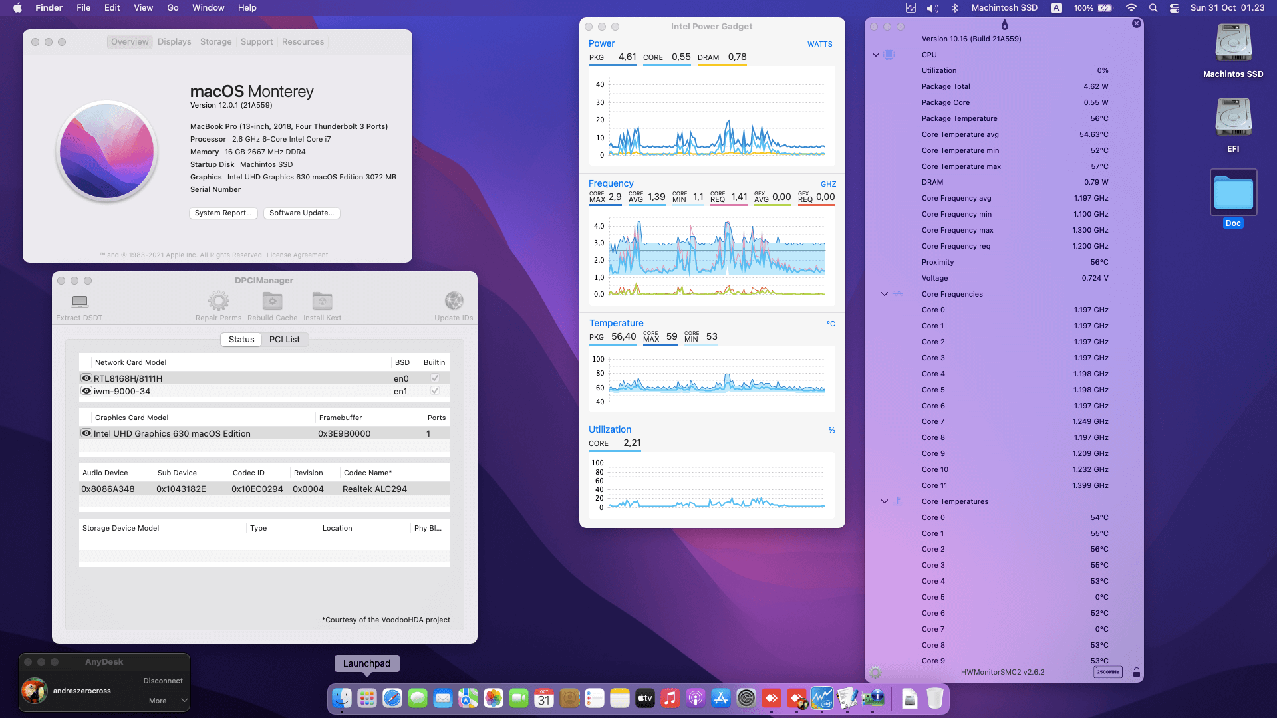1277x718 pixels.
Task: Open the Apple menu
Action: click(17, 8)
